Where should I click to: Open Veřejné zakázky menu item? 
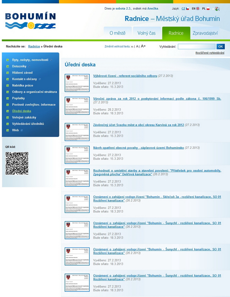point(24,117)
